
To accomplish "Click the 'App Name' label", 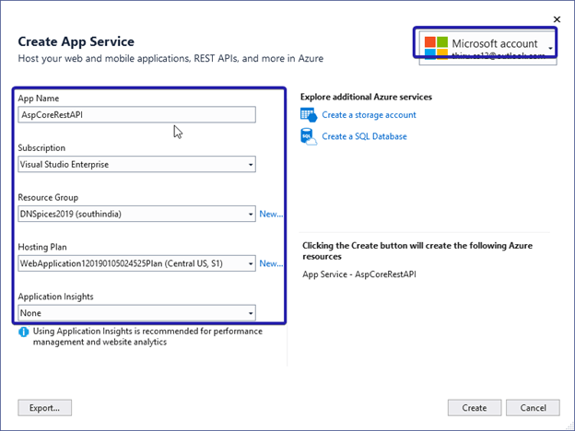I will [x=39, y=99].
